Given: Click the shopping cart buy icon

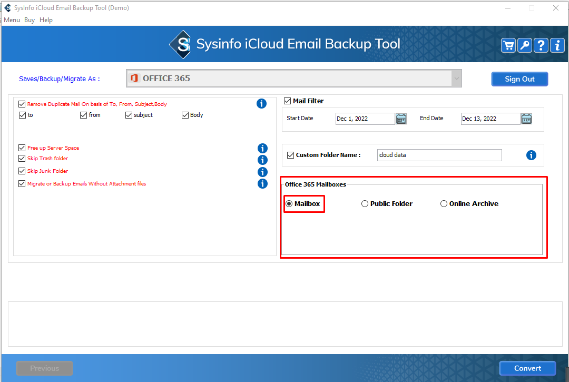Looking at the screenshot, I should 508,45.
